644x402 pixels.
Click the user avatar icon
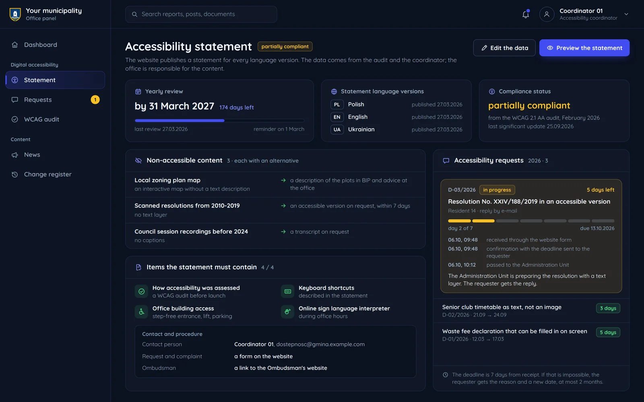coord(547,14)
